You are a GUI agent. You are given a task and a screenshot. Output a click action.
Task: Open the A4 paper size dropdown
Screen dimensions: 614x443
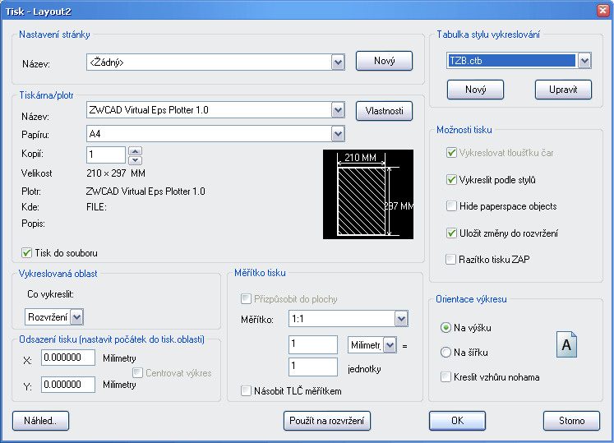click(x=337, y=134)
